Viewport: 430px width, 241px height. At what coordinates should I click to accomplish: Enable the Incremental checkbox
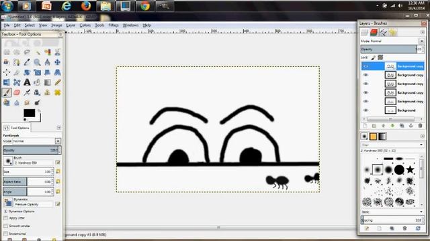6,234
